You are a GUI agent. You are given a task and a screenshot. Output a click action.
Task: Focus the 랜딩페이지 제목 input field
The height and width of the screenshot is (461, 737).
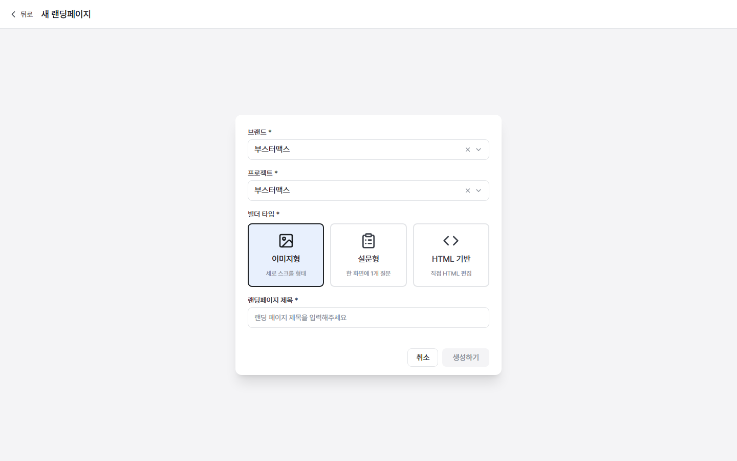point(368,318)
